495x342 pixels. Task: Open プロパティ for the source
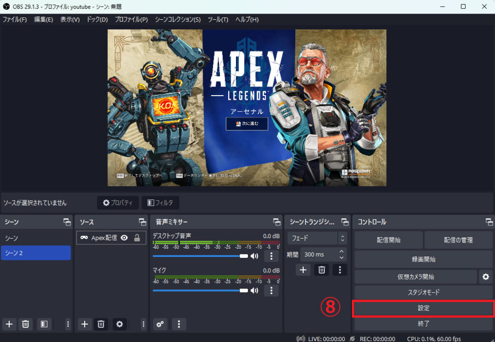(118, 202)
